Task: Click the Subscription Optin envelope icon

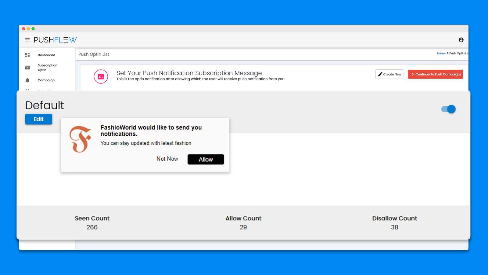Action: (27, 68)
